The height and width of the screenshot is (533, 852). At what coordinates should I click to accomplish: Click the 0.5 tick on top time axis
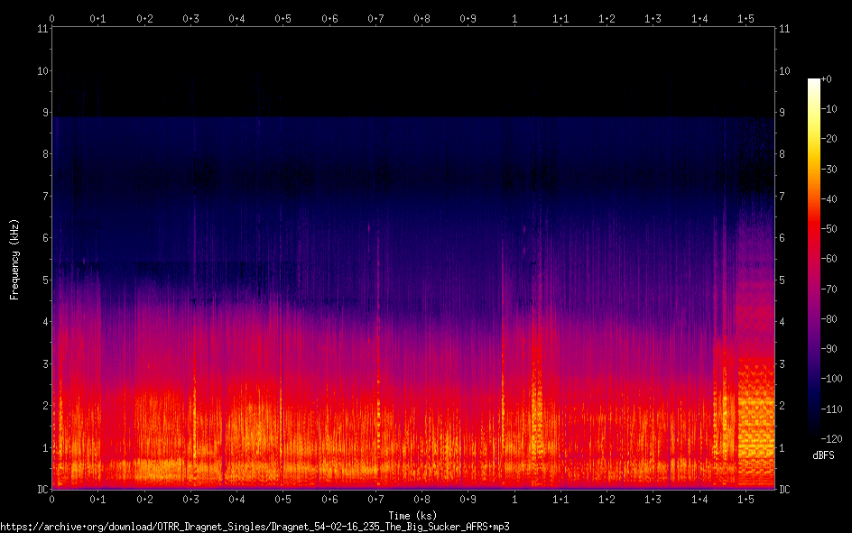click(283, 18)
